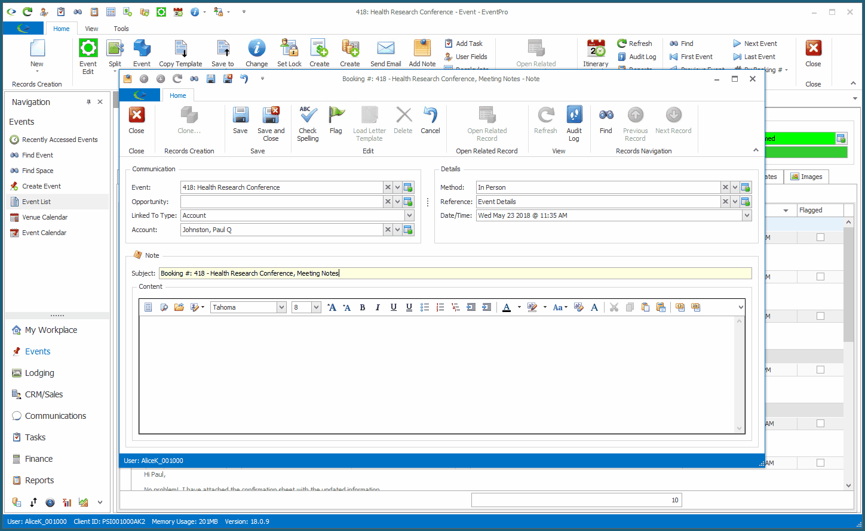This screenshot has width=865, height=531.
Task: Tick the topmost Flagged checkbox in Event window
Action: coord(820,237)
